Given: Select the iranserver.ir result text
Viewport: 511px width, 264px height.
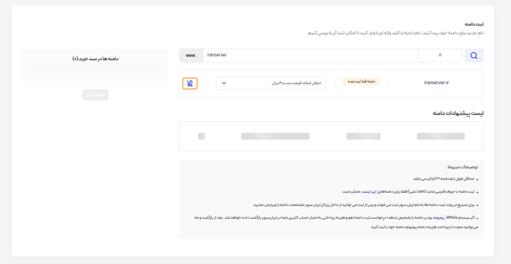Looking at the screenshot, I should (x=436, y=83).
